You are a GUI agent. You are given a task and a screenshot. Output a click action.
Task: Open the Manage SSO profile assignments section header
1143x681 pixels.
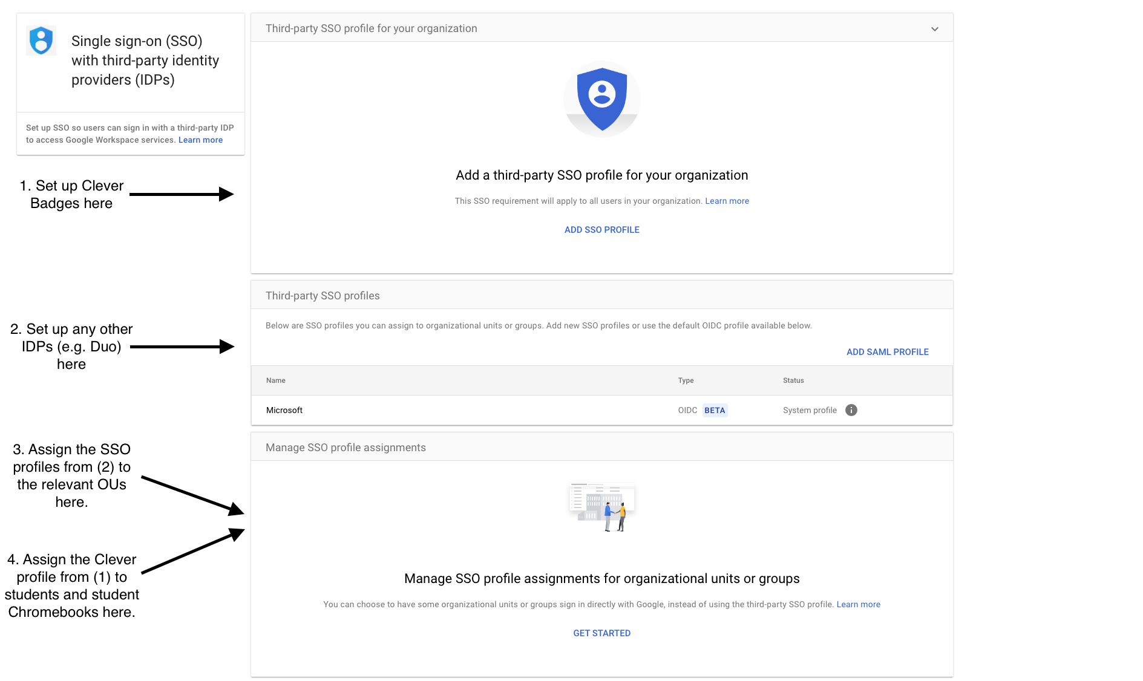345,447
